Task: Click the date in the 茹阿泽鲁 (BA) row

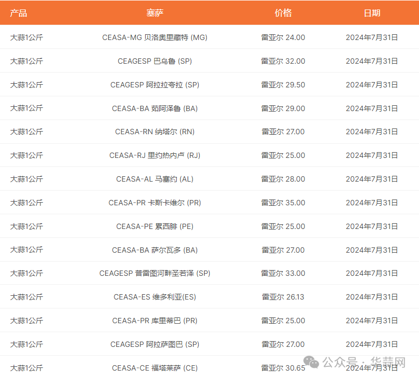Action: tap(372, 108)
